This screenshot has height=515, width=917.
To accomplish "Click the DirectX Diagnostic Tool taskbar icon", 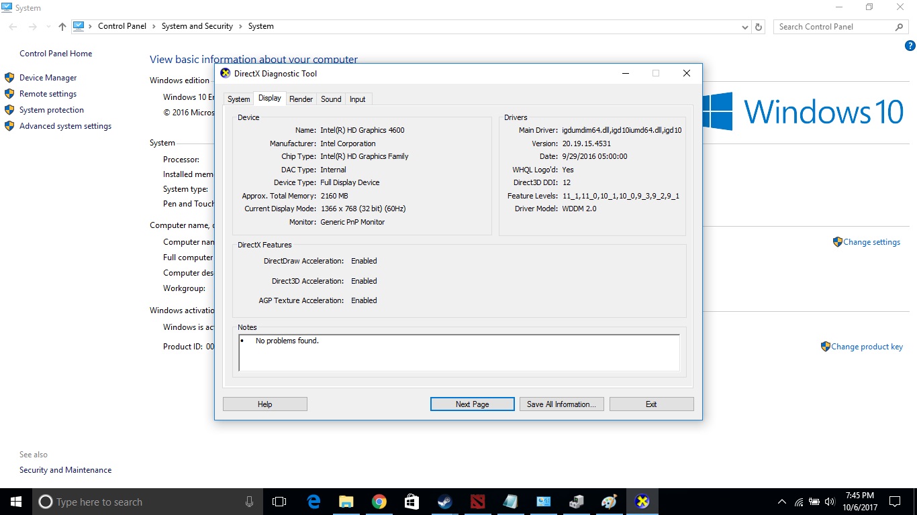I will (642, 502).
